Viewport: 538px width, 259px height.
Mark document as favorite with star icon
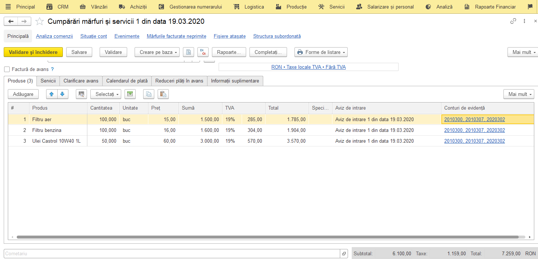pos(39,22)
